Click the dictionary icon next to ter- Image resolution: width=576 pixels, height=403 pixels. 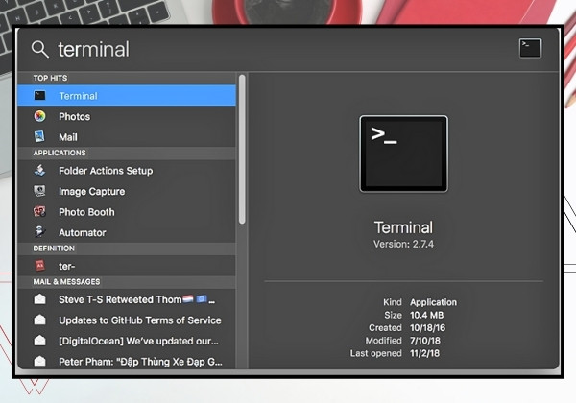(x=39, y=266)
